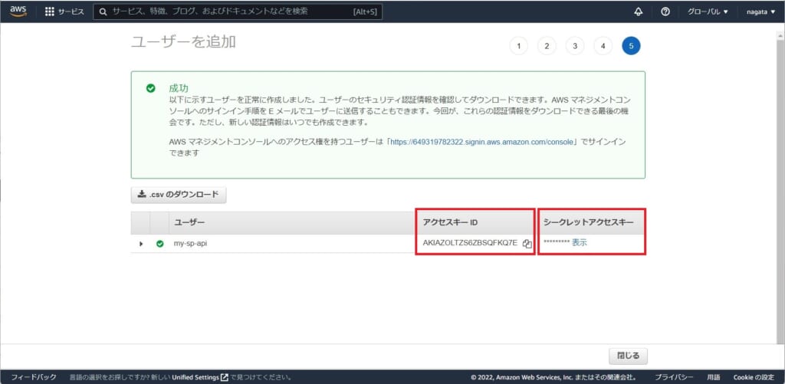Image resolution: width=785 pixels, height=384 pixels.
Task: Open the AWS home logo
Action: 18,11
